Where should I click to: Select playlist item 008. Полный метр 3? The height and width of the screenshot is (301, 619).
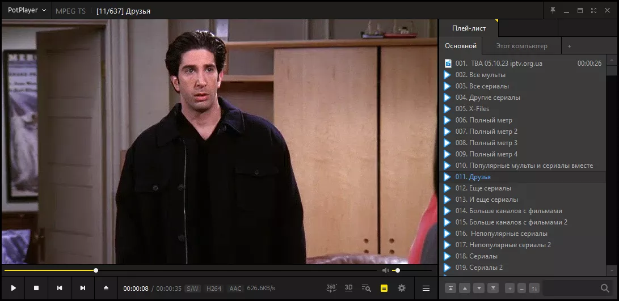(523, 143)
